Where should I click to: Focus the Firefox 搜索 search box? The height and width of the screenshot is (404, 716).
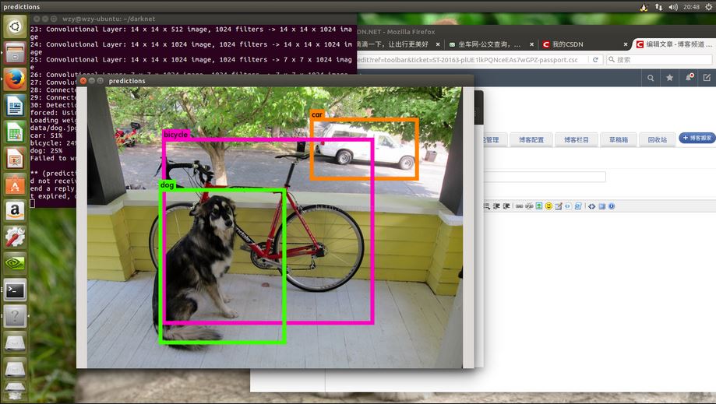[x=659, y=60]
